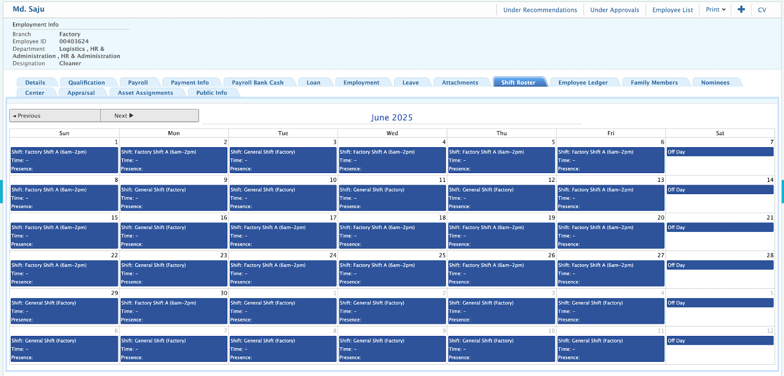Open the June 20 Factory Shift A entry
This screenshot has height=376, width=784.
tap(611, 235)
